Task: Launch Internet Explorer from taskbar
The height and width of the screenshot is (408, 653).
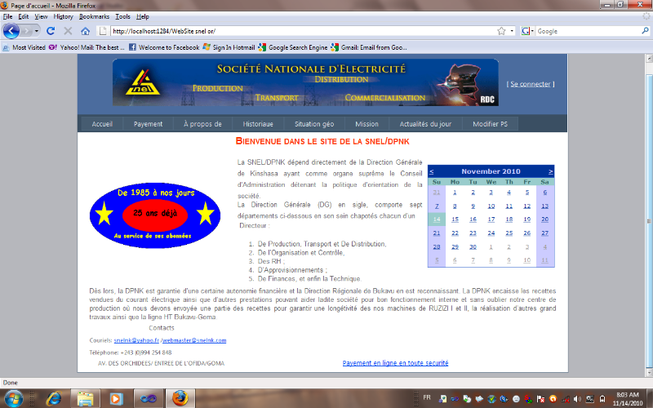Action: pos(54,398)
